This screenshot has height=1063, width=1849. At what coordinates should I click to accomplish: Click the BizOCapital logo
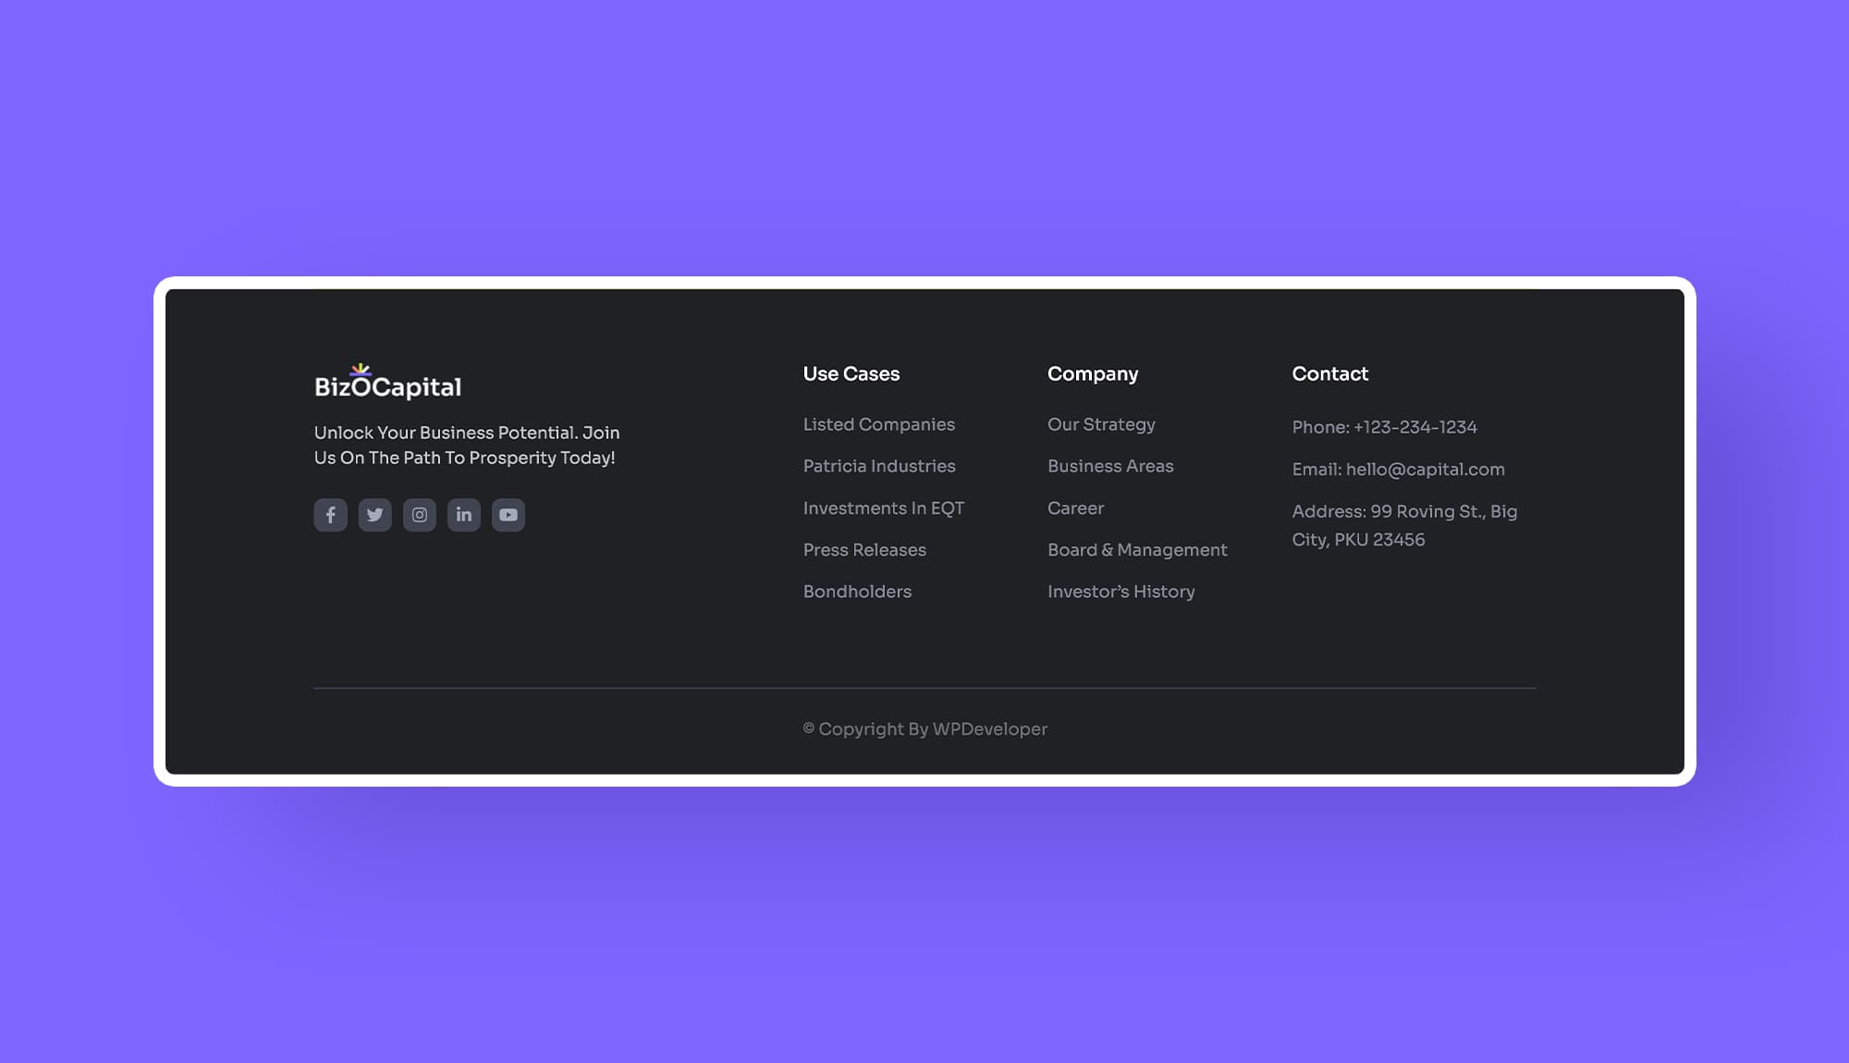387,382
